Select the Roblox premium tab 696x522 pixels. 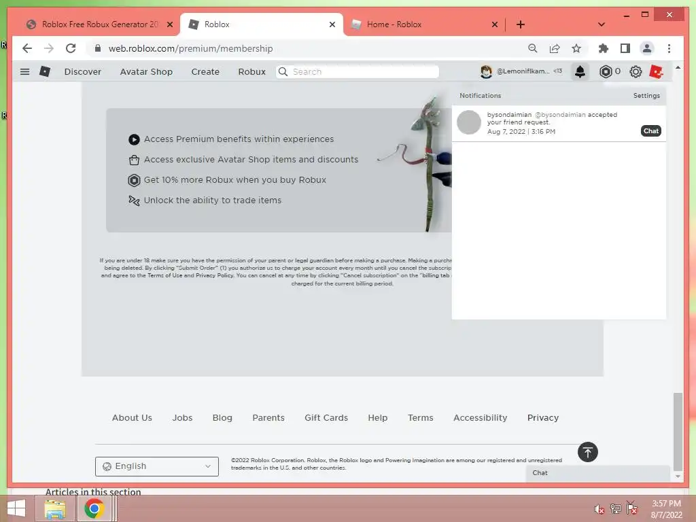tap(262, 24)
